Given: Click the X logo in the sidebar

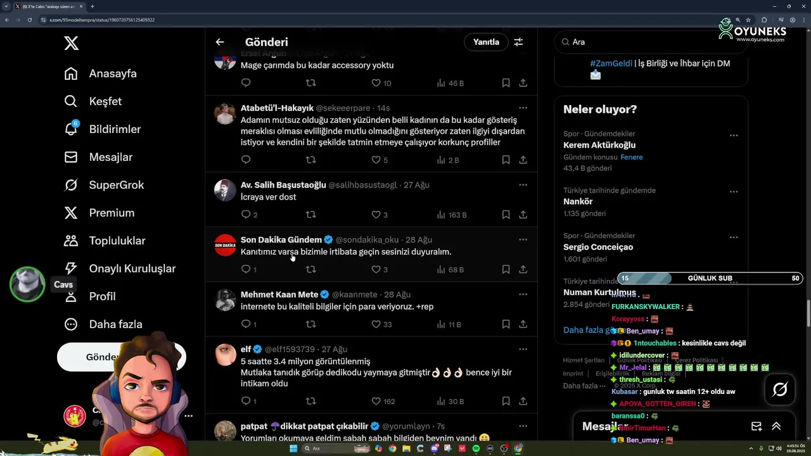Looking at the screenshot, I should tap(72, 43).
